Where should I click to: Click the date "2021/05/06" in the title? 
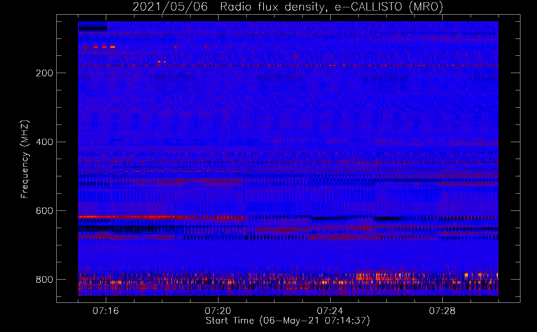coord(170,7)
